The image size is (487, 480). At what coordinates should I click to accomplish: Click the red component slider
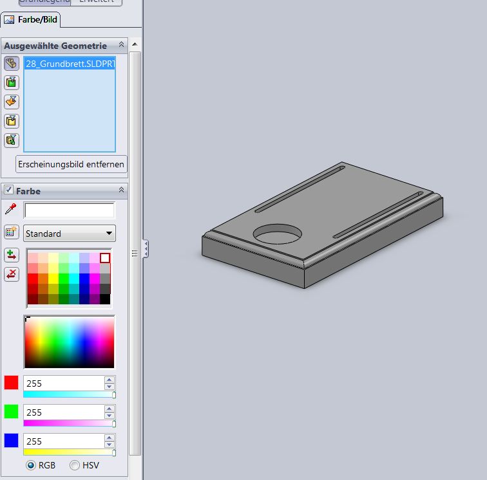70,394
